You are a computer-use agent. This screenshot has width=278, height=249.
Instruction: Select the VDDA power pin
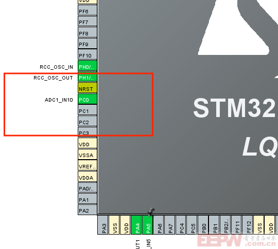pos(88,177)
